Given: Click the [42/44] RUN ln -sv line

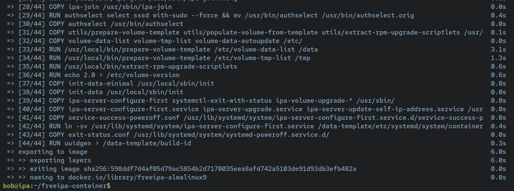Looking at the screenshot, I should coord(251,126).
